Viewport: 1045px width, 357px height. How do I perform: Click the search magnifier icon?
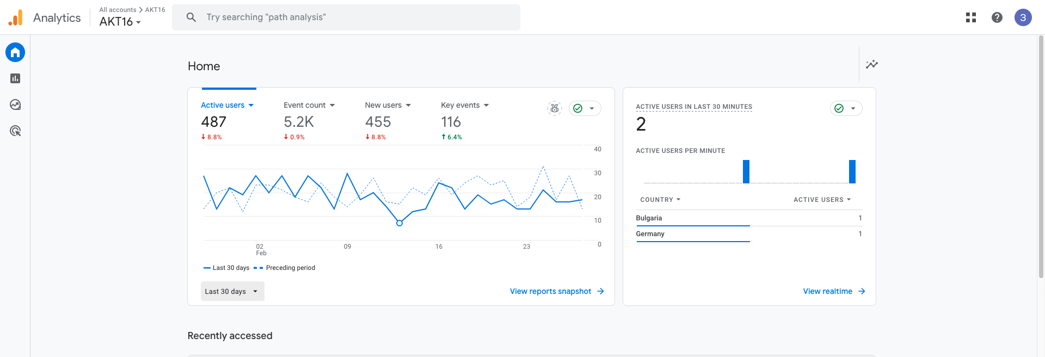click(191, 17)
